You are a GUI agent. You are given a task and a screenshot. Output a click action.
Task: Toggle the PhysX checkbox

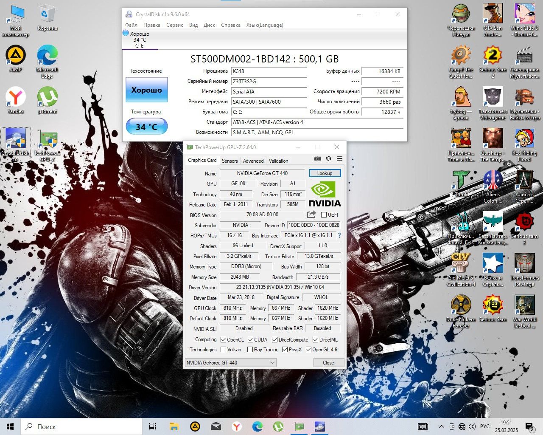coord(285,350)
